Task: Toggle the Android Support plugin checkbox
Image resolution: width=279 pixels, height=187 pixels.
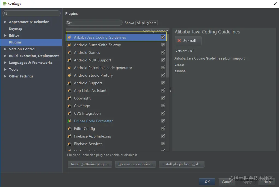Action: (163, 83)
